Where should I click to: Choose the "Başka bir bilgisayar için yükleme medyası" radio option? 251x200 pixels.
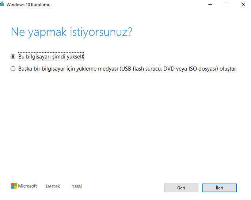pos(13,69)
